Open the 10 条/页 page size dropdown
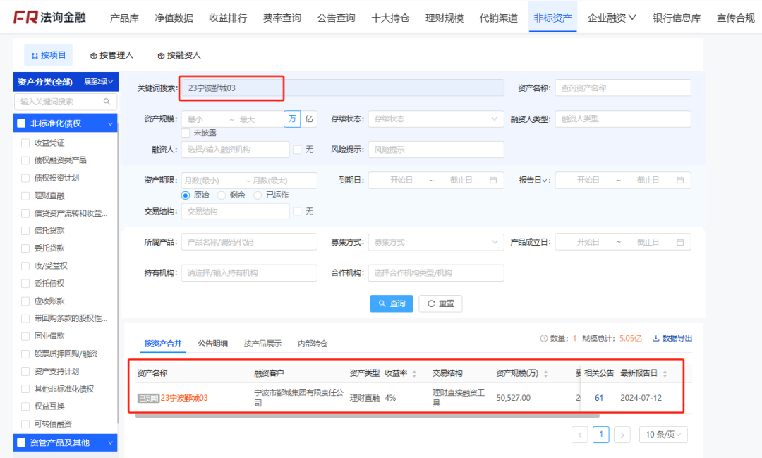The width and height of the screenshot is (762, 458). [x=663, y=435]
